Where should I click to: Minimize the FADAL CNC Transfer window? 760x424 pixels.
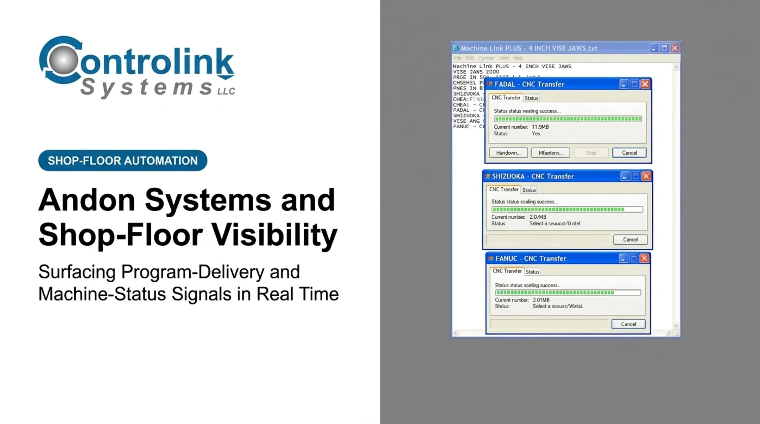coord(624,84)
